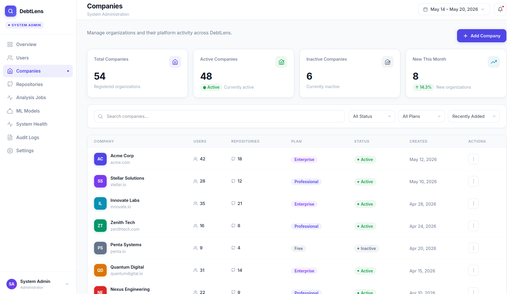The height and width of the screenshot is (294, 507).
Task: Click the Created column header
Action: coord(418,141)
